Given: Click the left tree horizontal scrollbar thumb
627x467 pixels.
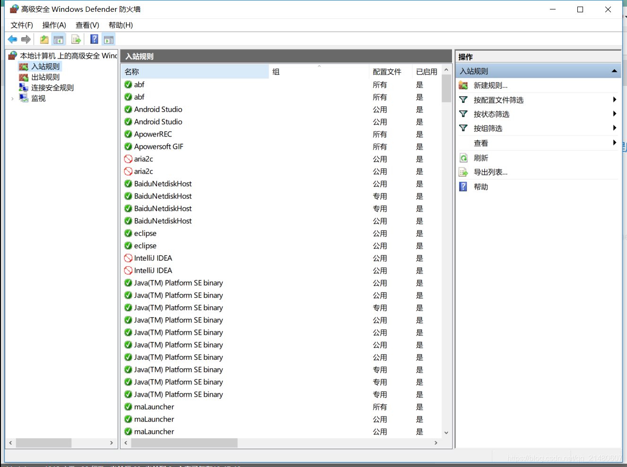Looking at the screenshot, I should click(x=44, y=443).
